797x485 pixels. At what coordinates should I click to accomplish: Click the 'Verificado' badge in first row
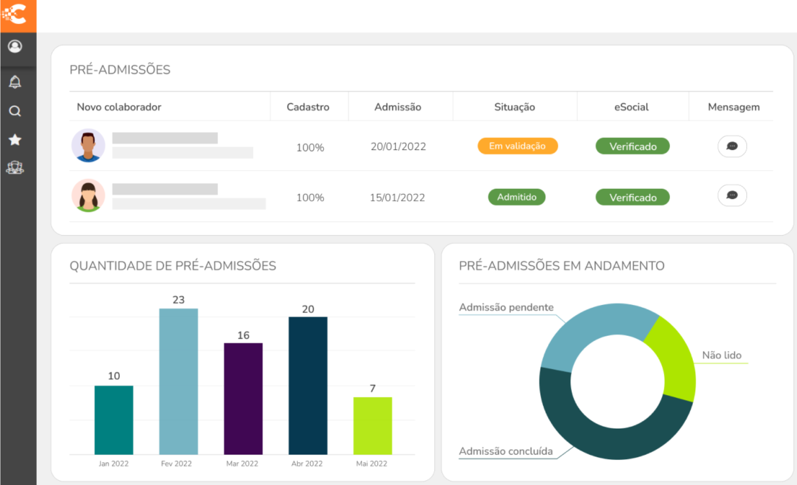[633, 146]
